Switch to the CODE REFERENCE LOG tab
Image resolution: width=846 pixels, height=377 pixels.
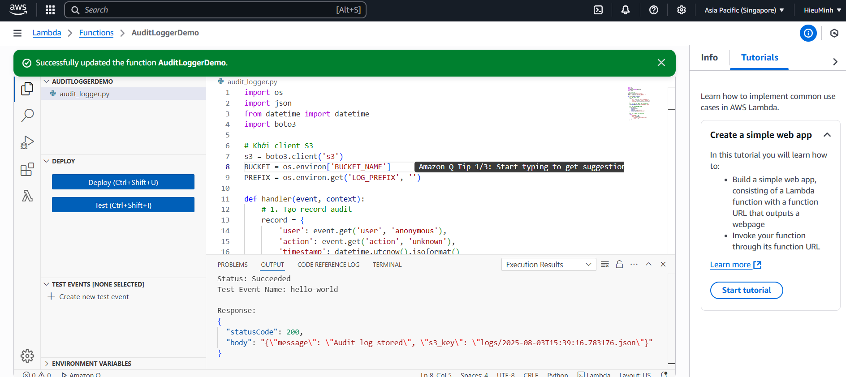328,265
